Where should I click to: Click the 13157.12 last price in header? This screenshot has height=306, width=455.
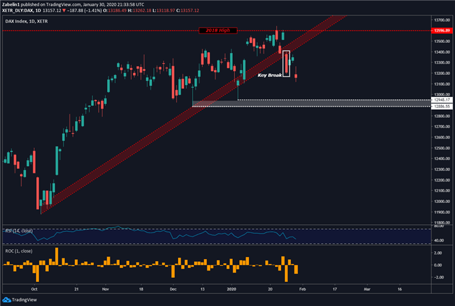52,11
